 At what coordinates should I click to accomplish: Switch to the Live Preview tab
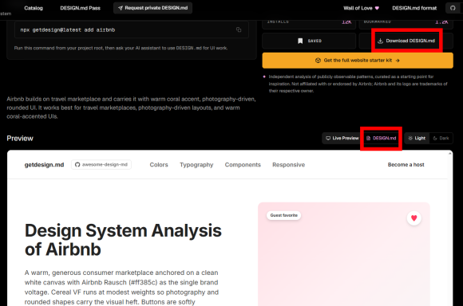[342, 138]
